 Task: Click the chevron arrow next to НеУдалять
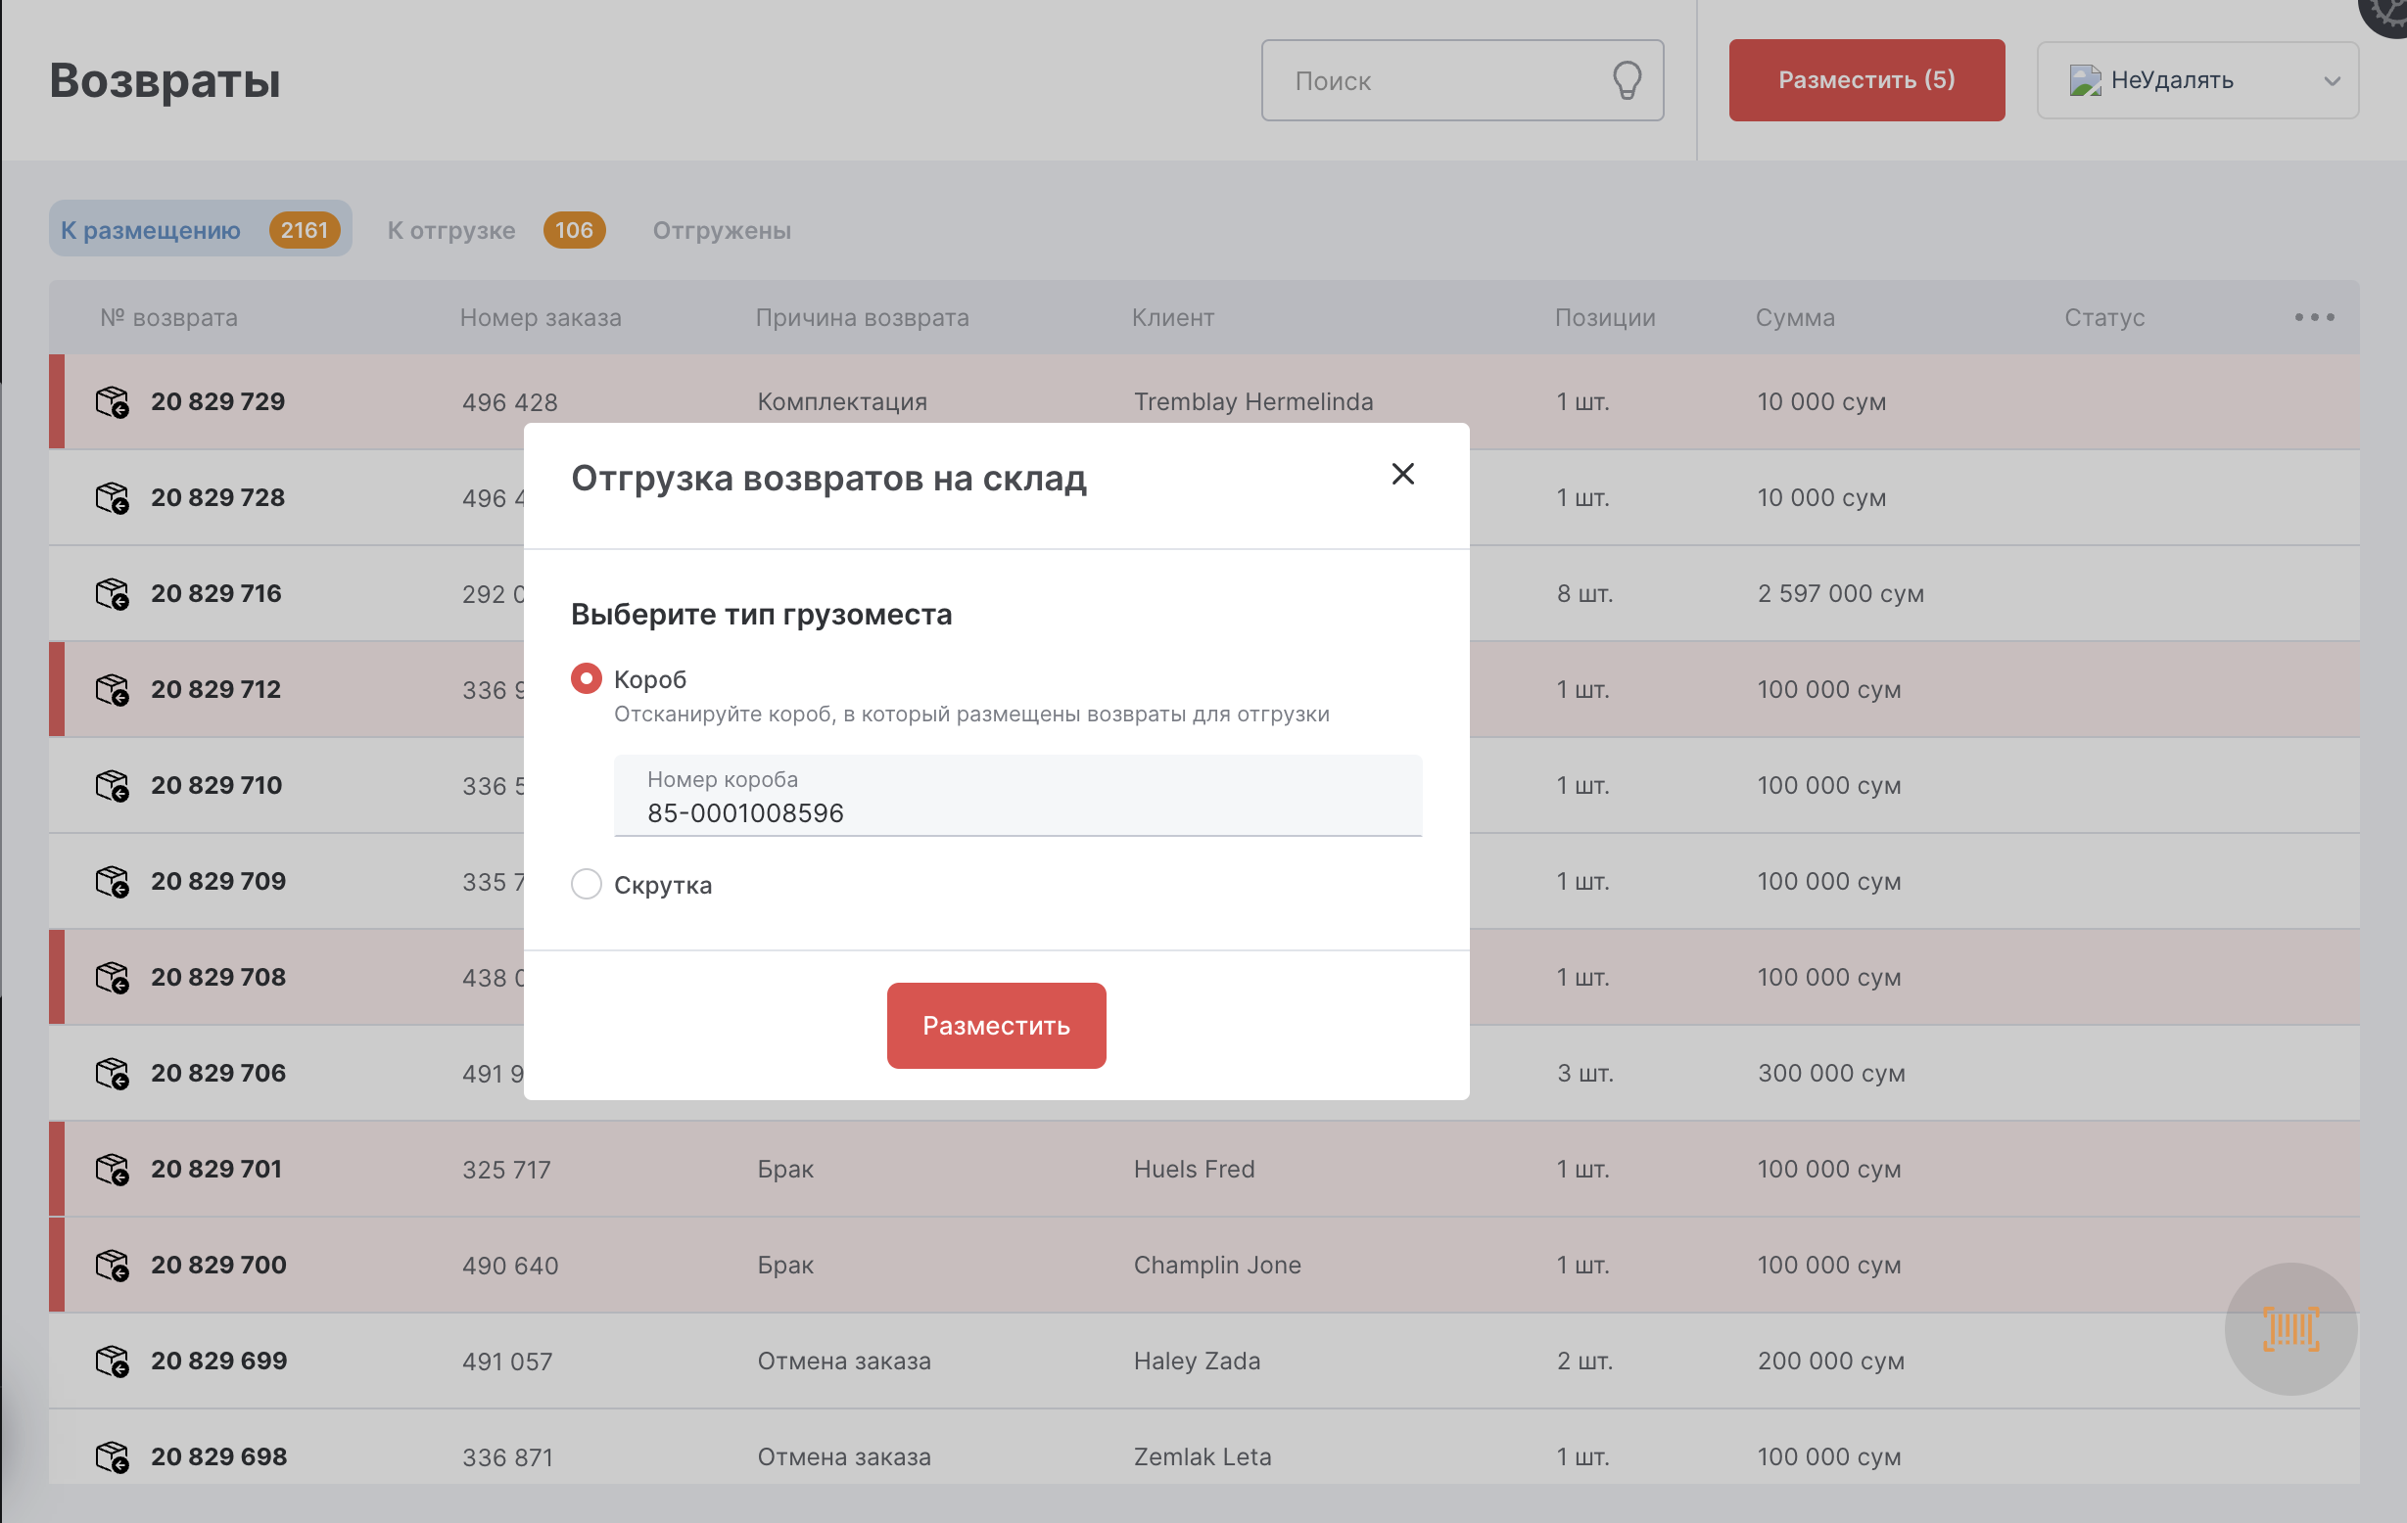pyautogui.click(x=2332, y=81)
